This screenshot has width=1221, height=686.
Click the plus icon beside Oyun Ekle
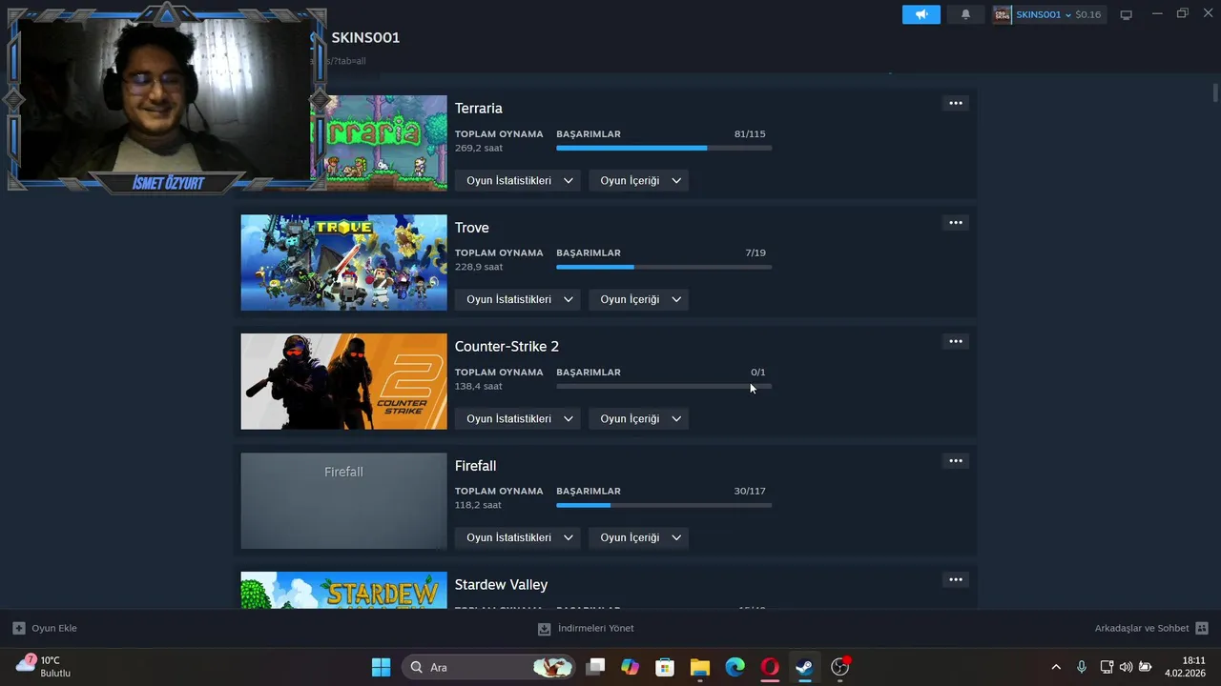[x=18, y=628]
